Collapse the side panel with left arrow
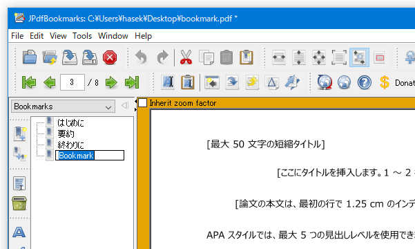Viewport: 415px width, 249px height. pyautogui.click(x=125, y=106)
